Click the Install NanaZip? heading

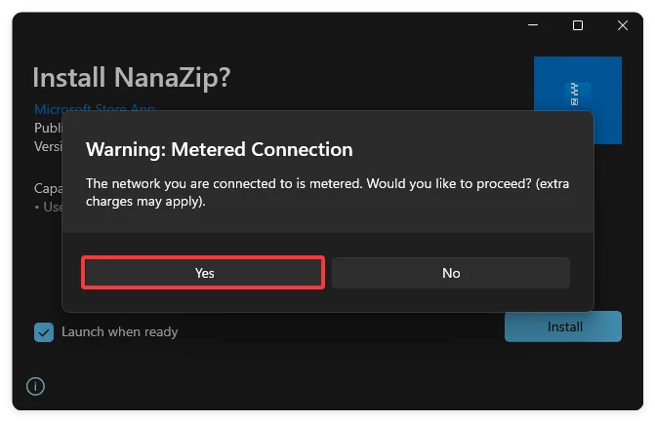click(132, 77)
